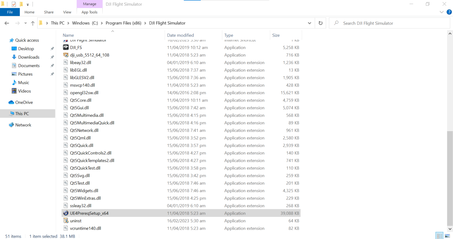Expand the ribbon using the chevron
Image resolution: width=453 pixels, height=239 pixels.
click(441, 12)
